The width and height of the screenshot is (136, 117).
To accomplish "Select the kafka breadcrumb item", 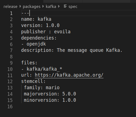I will click(x=51, y=7).
